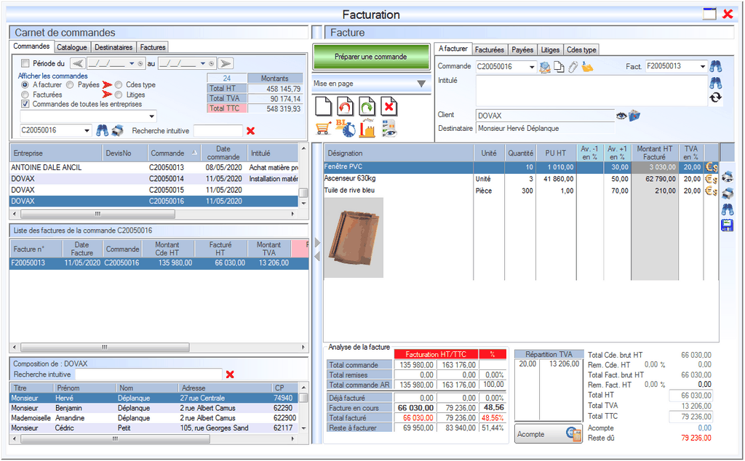The height and width of the screenshot is (461, 745).
Task: Click euro-dollar icon on Fenêtre PVC row
Action: (x=712, y=167)
